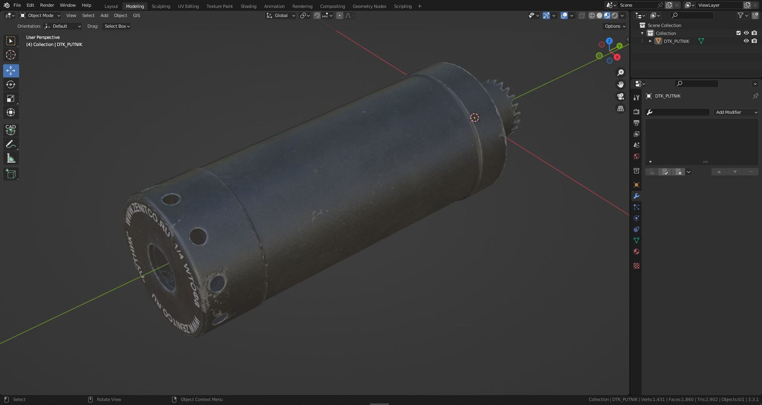Open the viewport Options popover

(x=613, y=26)
